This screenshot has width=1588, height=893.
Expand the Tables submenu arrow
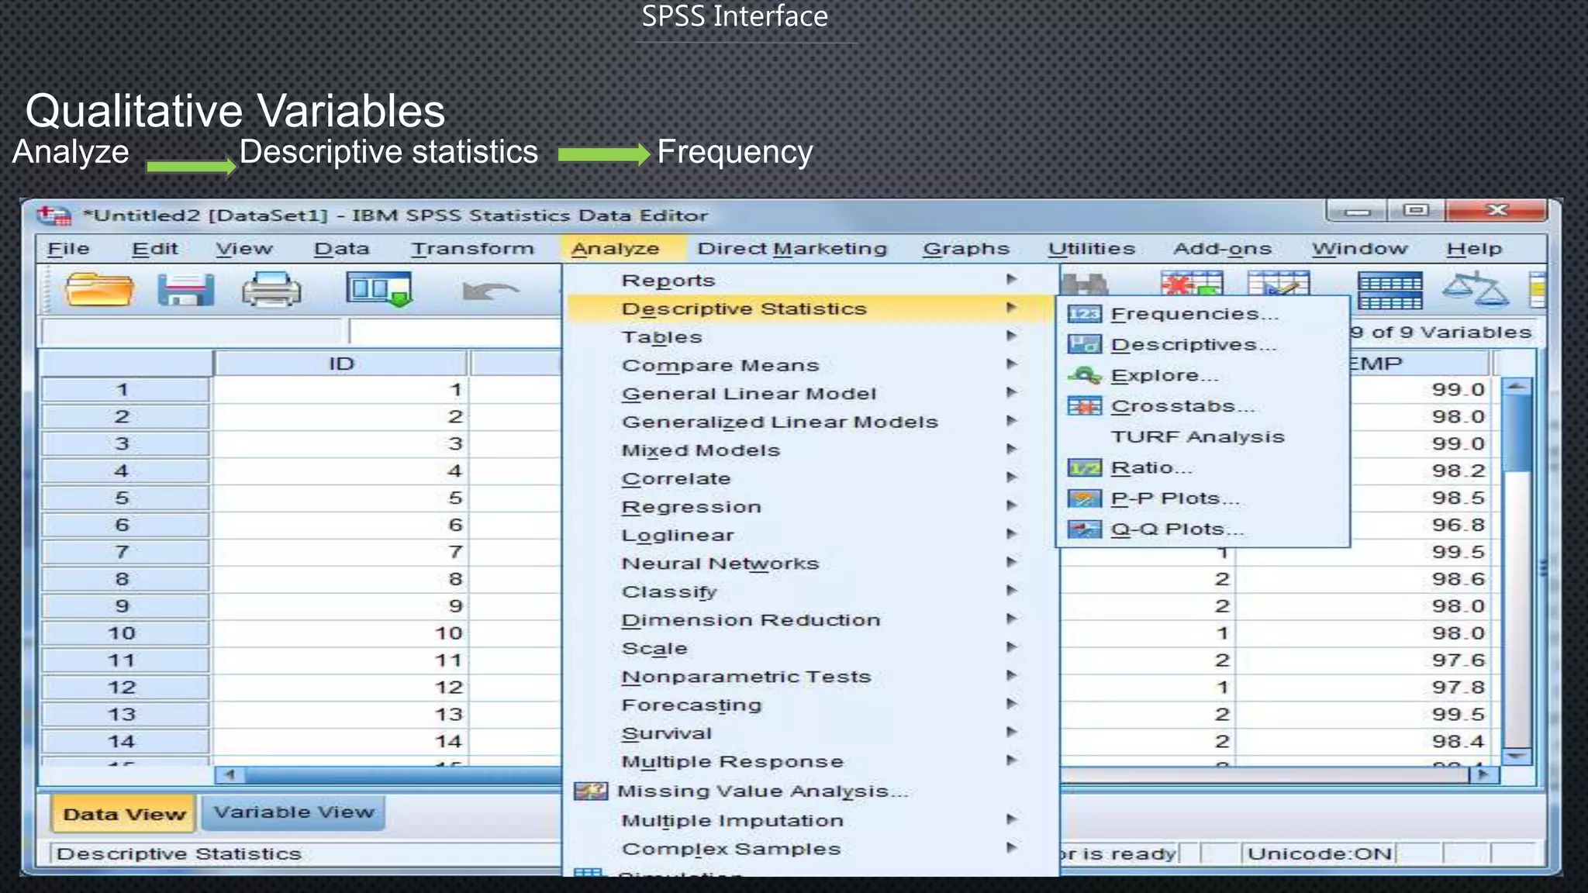click(1011, 336)
